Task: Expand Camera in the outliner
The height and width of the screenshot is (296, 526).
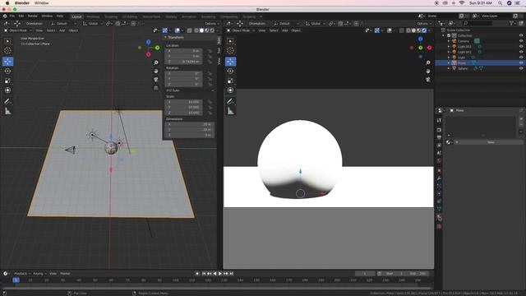Action: pos(449,41)
